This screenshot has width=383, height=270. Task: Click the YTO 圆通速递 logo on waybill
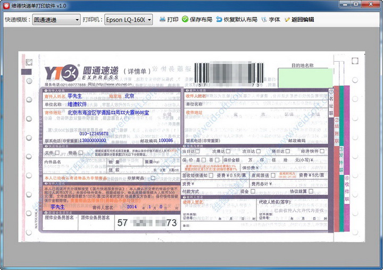click(x=81, y=73)
